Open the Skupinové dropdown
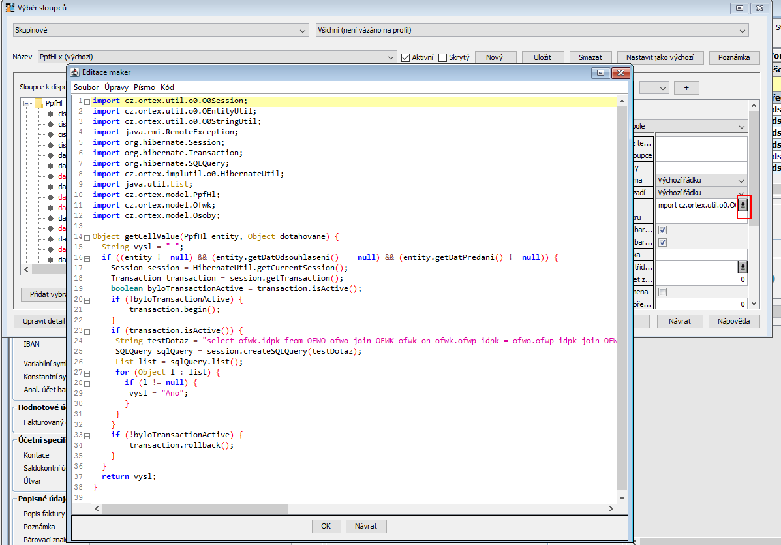 [x=161, y=30]
